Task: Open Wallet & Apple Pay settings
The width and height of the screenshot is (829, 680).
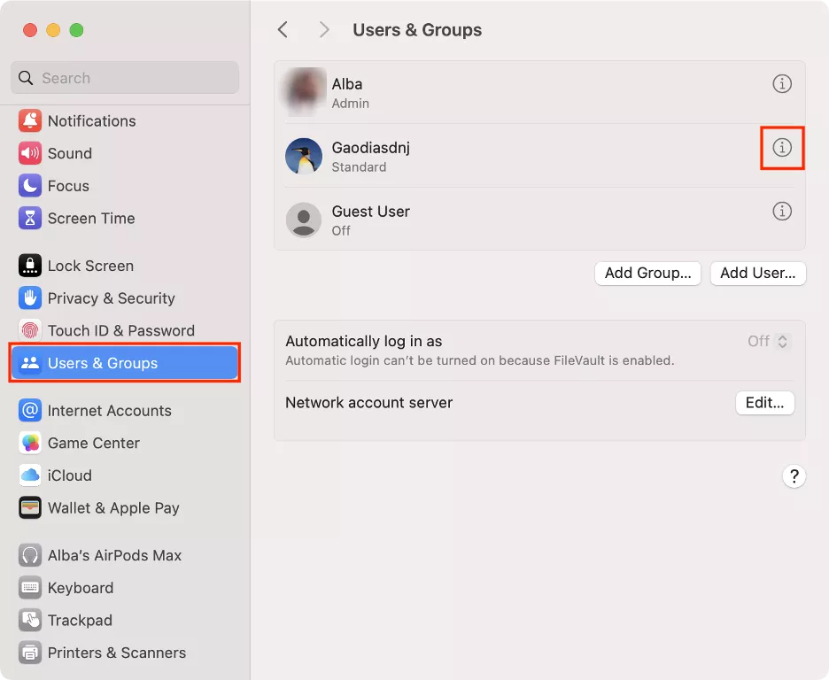Action: coord(112,508)
